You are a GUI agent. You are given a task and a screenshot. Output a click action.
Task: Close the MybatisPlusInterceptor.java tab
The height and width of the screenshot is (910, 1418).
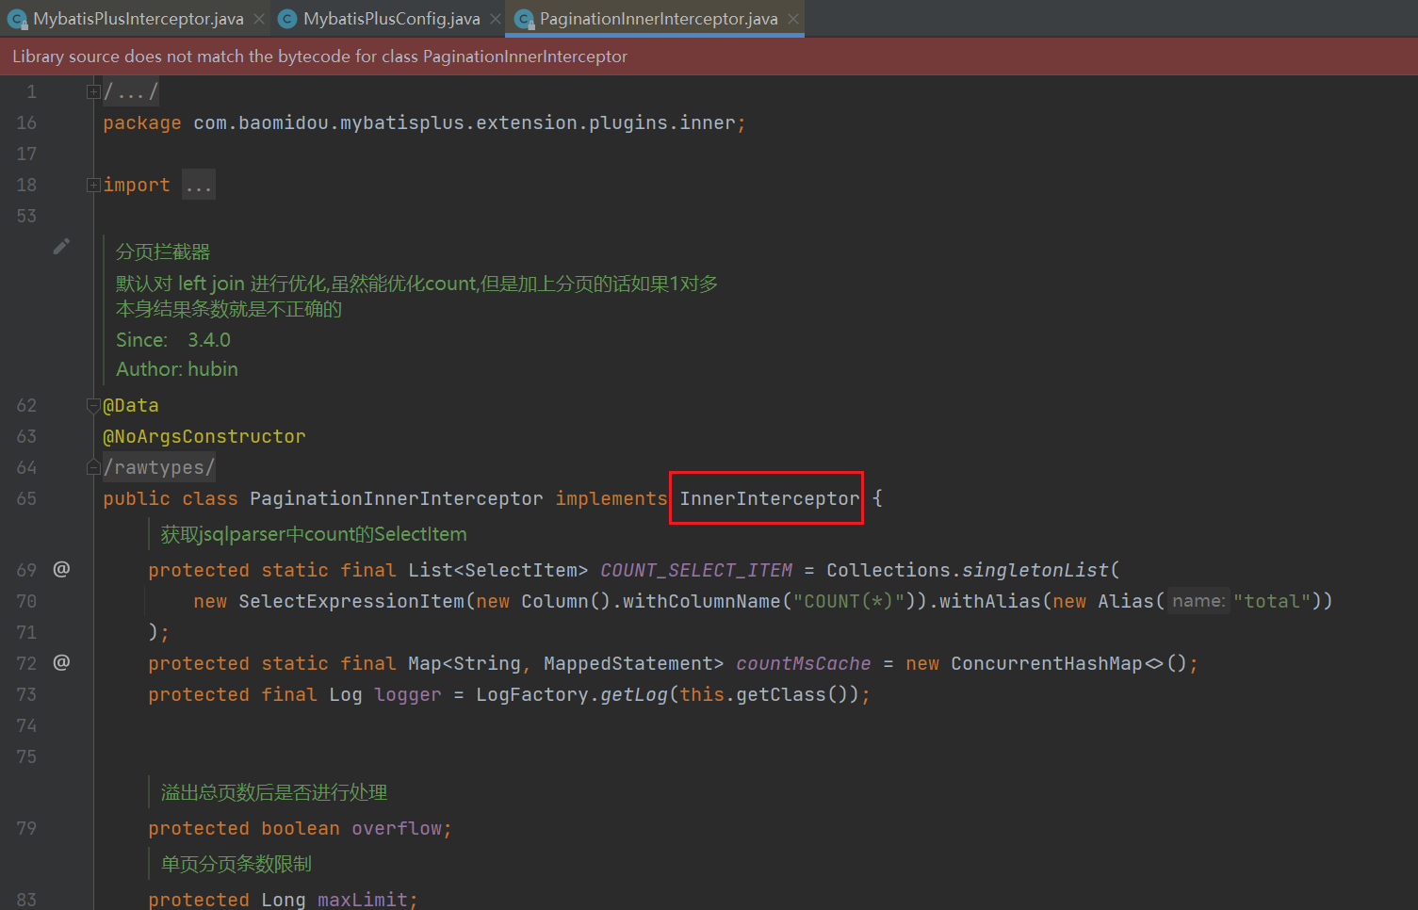[x=259, y=19]
